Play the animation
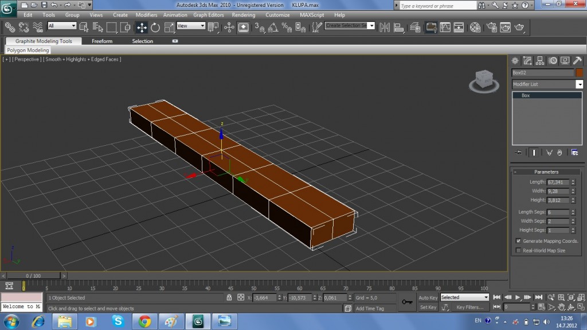Viewport: 587px width, 330px height. 518,297
